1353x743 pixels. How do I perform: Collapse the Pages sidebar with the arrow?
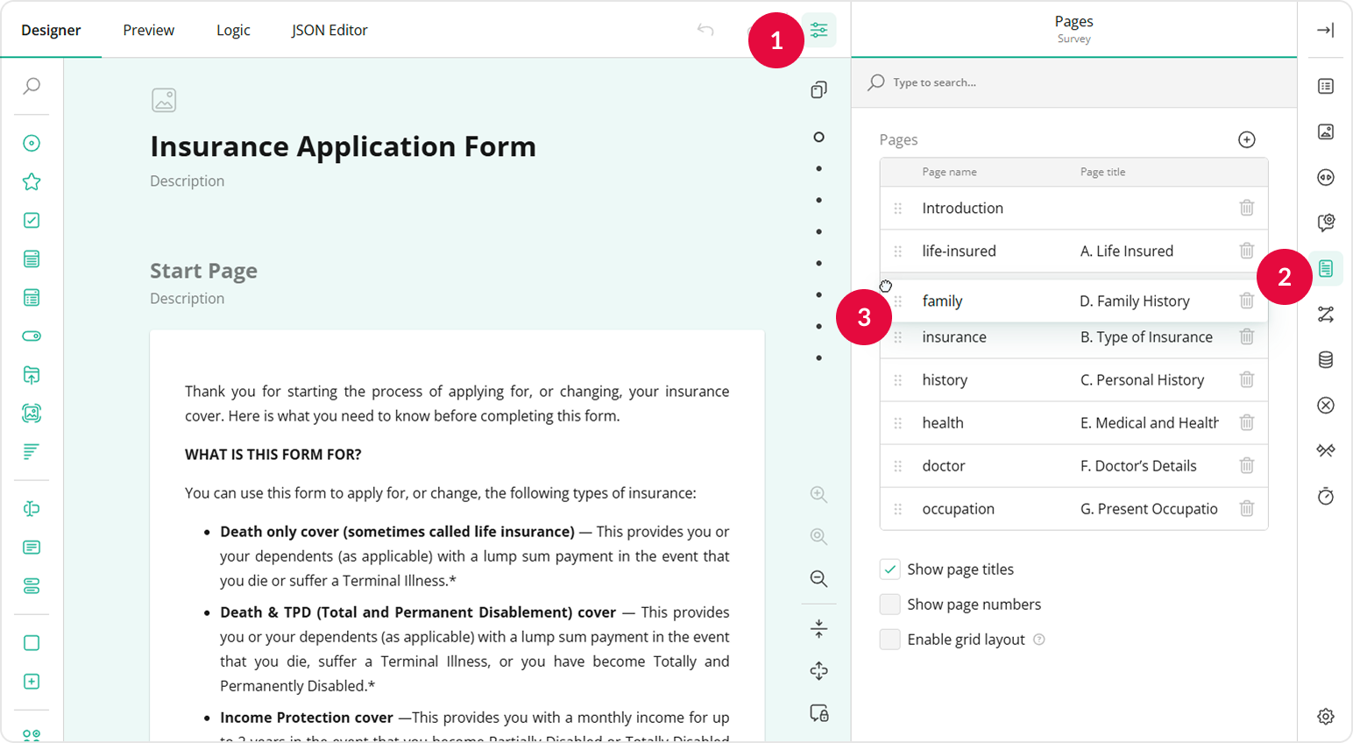click(1326, 29)
